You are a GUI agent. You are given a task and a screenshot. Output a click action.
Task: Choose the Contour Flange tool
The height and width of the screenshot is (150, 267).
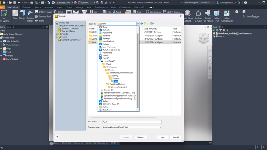coord(30,16)
